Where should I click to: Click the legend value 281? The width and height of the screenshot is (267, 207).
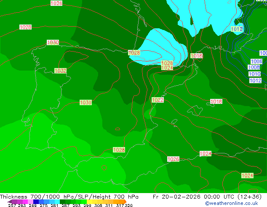pyautogui.click(x=54, y=205)
